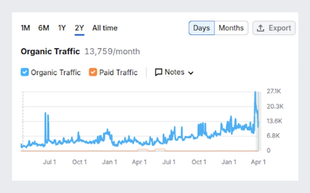
Task: Select the 1M time range
Action: coord(25,28)
